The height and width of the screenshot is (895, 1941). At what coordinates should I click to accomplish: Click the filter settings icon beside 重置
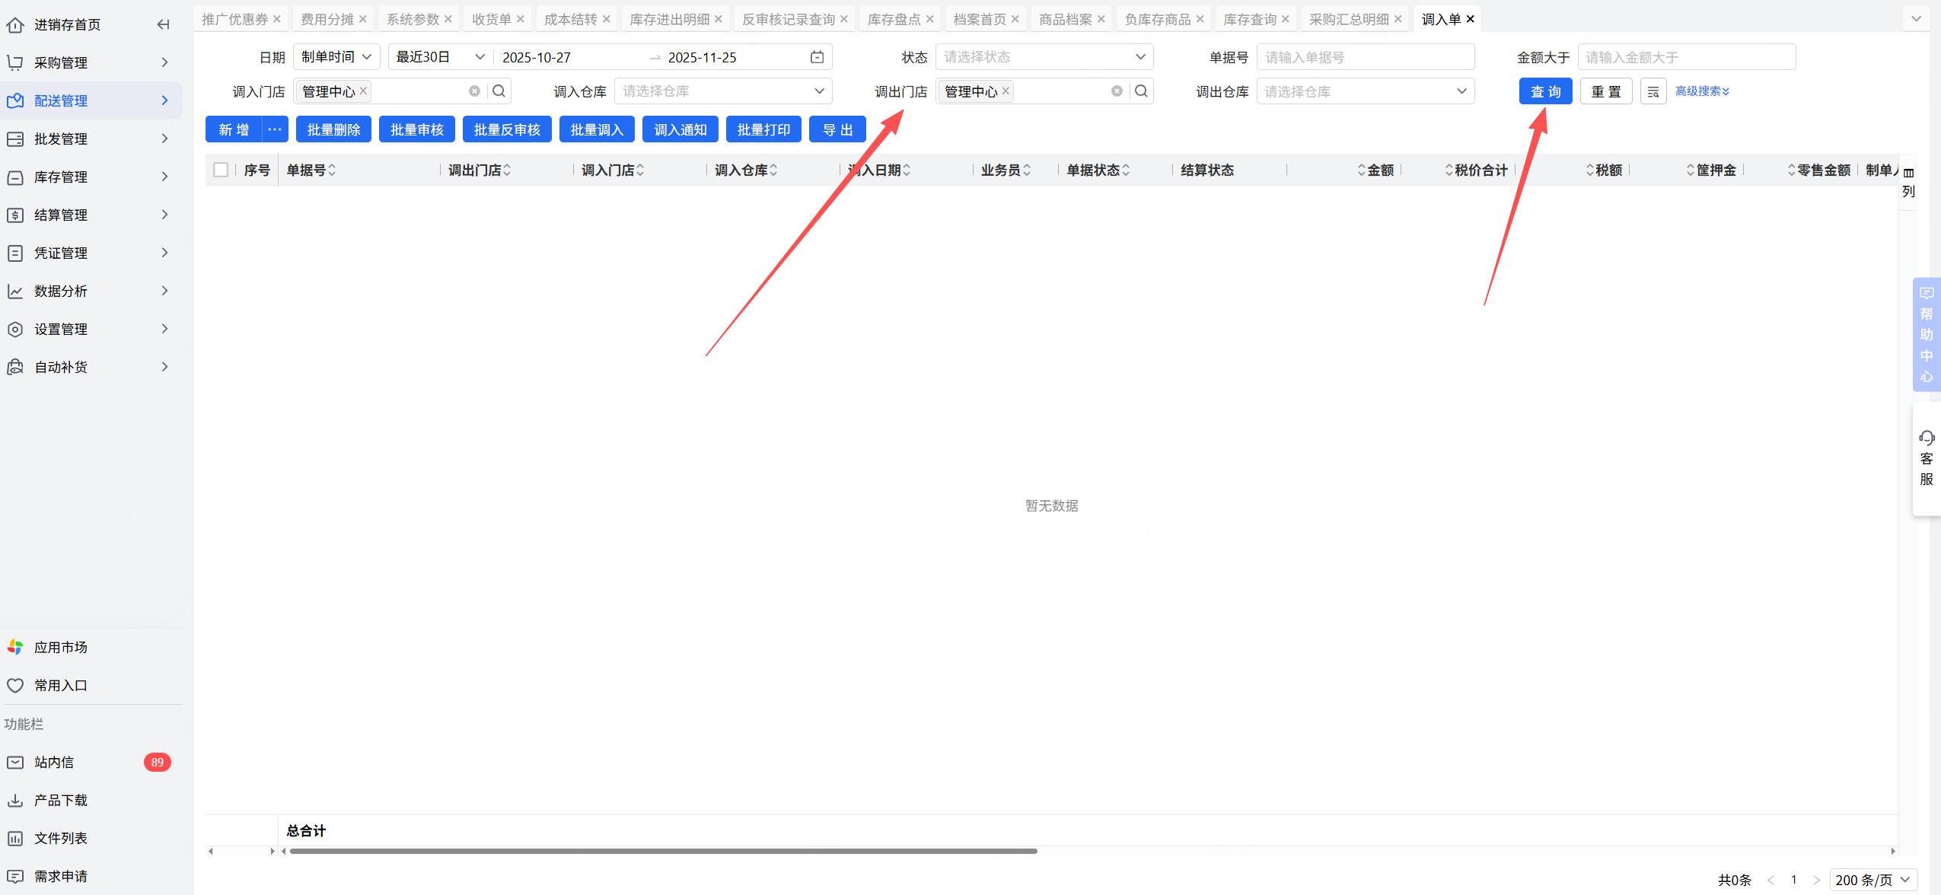pyautogui.click(x=1653, y=91)
